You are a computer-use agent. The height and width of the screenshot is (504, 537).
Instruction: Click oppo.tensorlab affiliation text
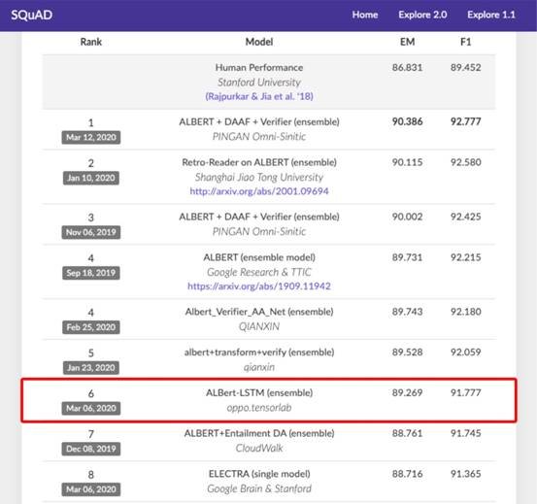click(259, 408)
